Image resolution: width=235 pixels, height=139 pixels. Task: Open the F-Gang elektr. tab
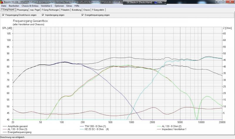98,10
